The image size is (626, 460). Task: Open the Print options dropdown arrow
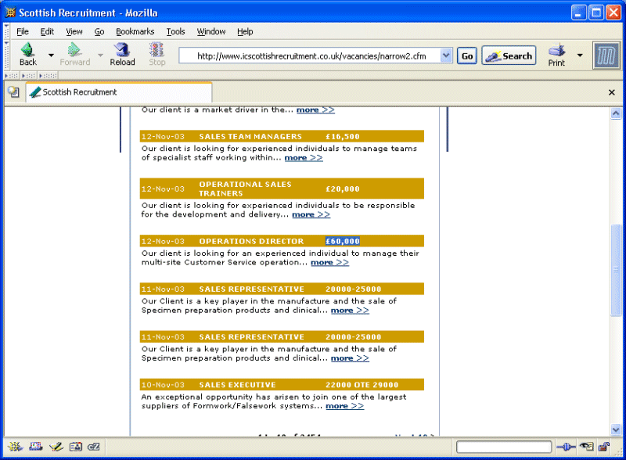tap(580, 56)
